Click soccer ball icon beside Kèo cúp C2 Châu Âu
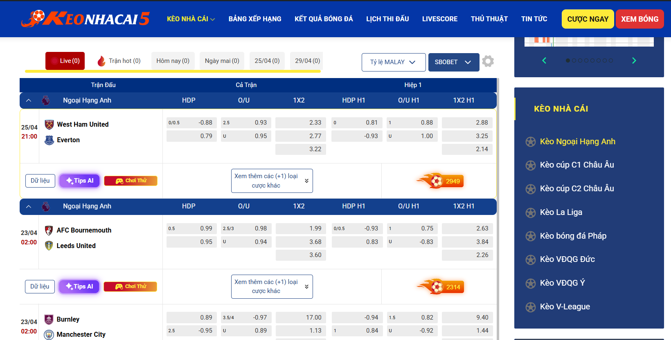This screenshot has height=340, width=671. pos(531,189)
